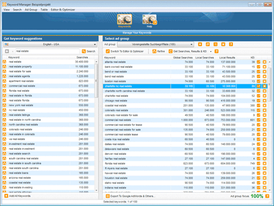The image size is (274, 206).
Task: Remove 'chicago real estate' row
Action: 264,100
